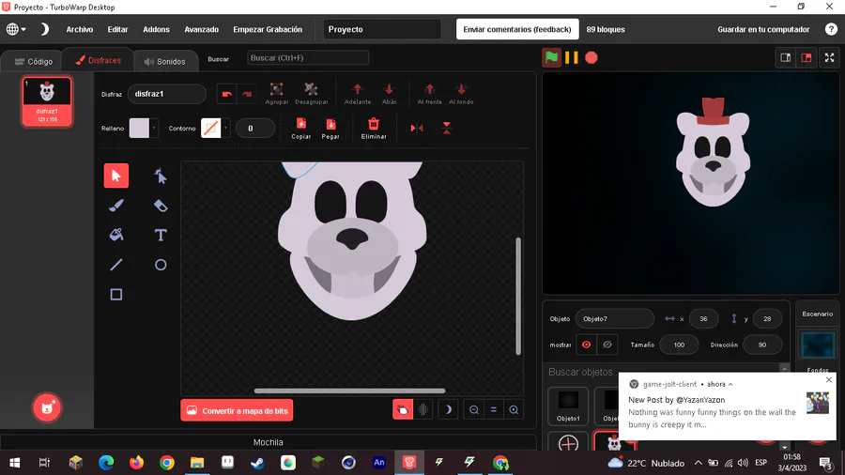845x475 pixels.
Task: Send shape to back with Al fondo
Action: 461,94
